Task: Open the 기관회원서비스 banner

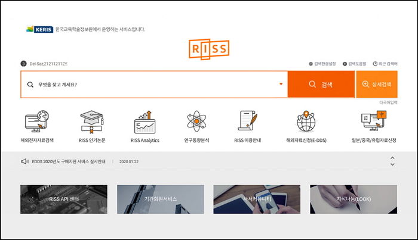Action: pyautogui.click(x=161, y=200)
